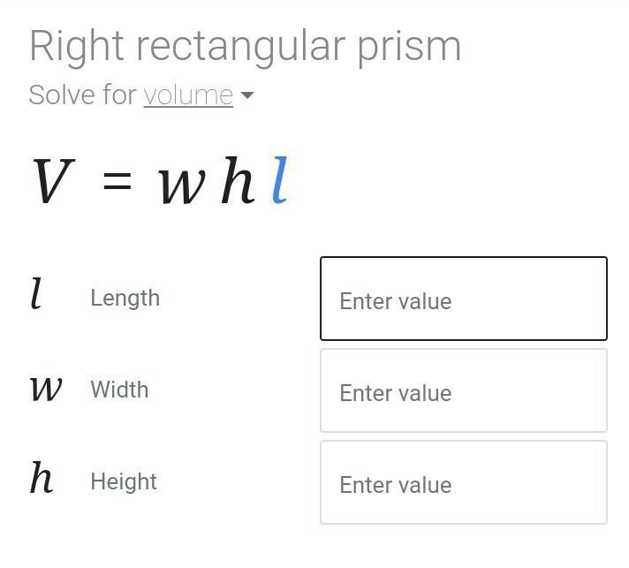Viewport: 629px width, 568px height.
Task: Click the h variable in the formula
Action: click(237, 180)
